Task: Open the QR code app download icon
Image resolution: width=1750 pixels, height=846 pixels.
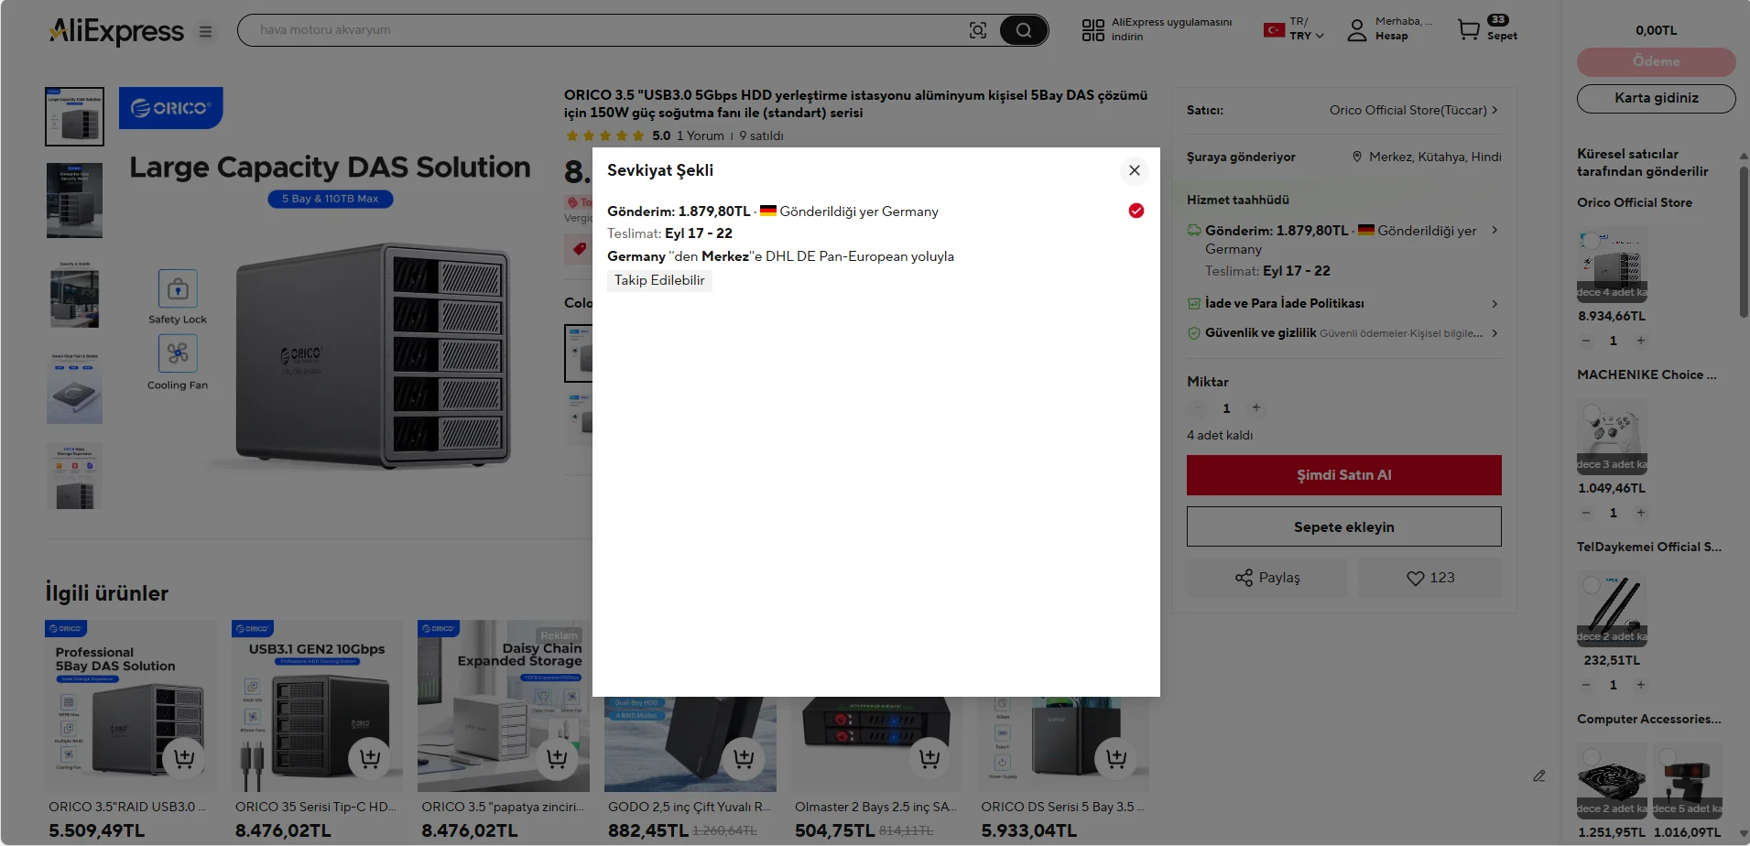Action: [1092, 30]
